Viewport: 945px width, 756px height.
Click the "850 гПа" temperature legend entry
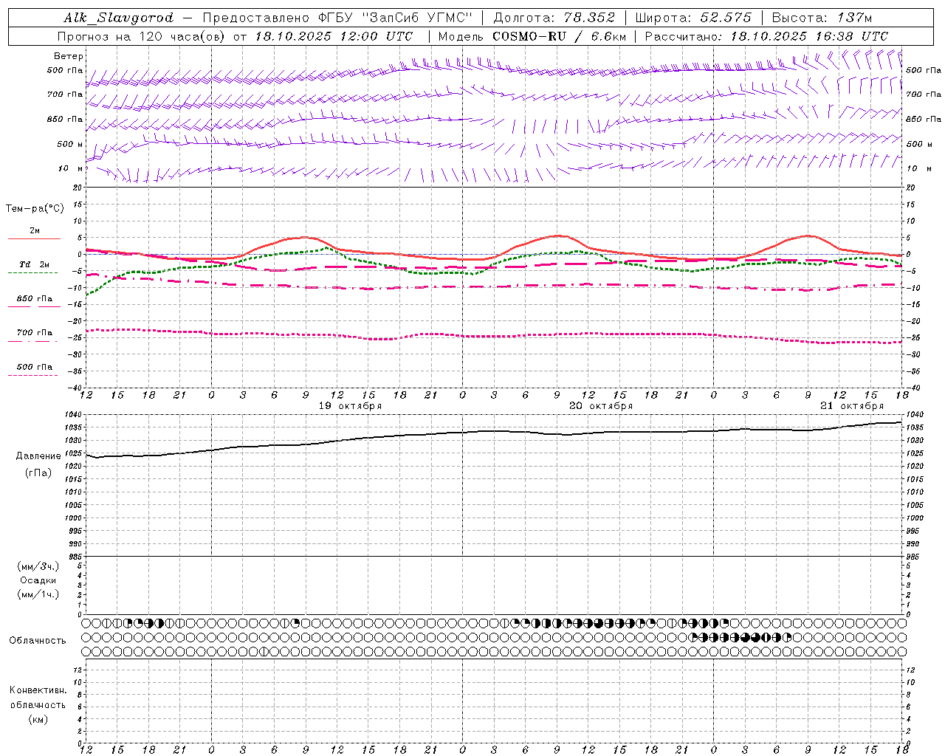click(35, 299)
